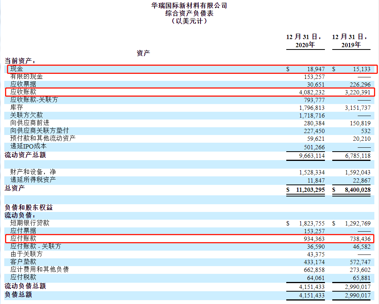Click the 客户垫款 label
379x304 pixels.
pos(23,261)
